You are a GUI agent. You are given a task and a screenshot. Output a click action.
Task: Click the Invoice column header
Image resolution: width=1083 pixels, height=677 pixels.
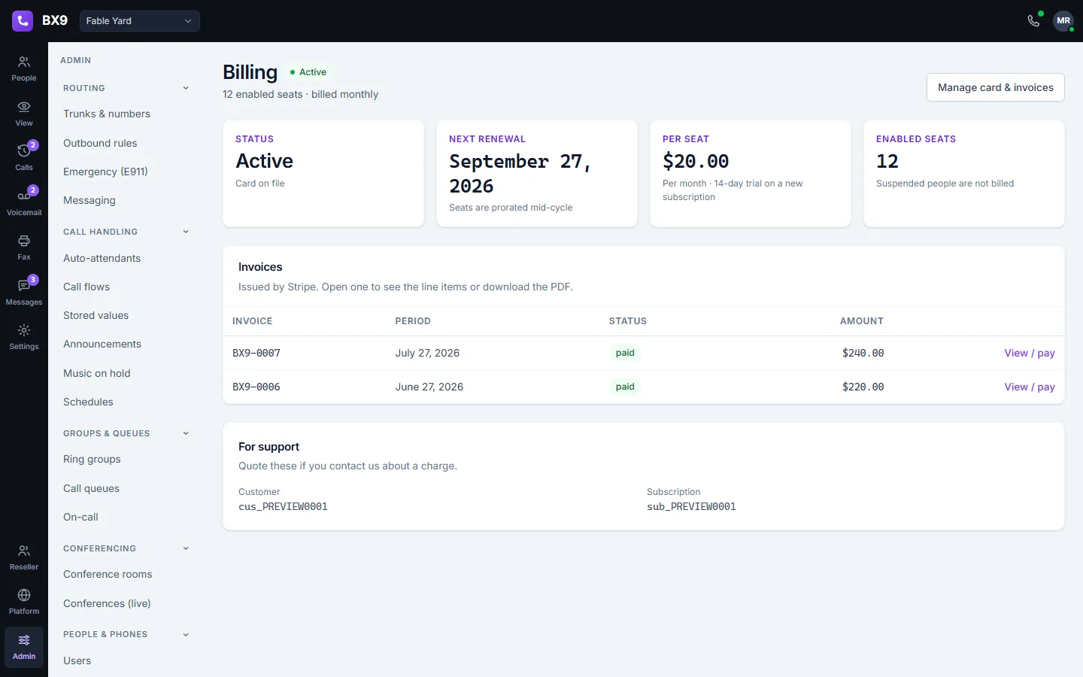click(253, 321)
